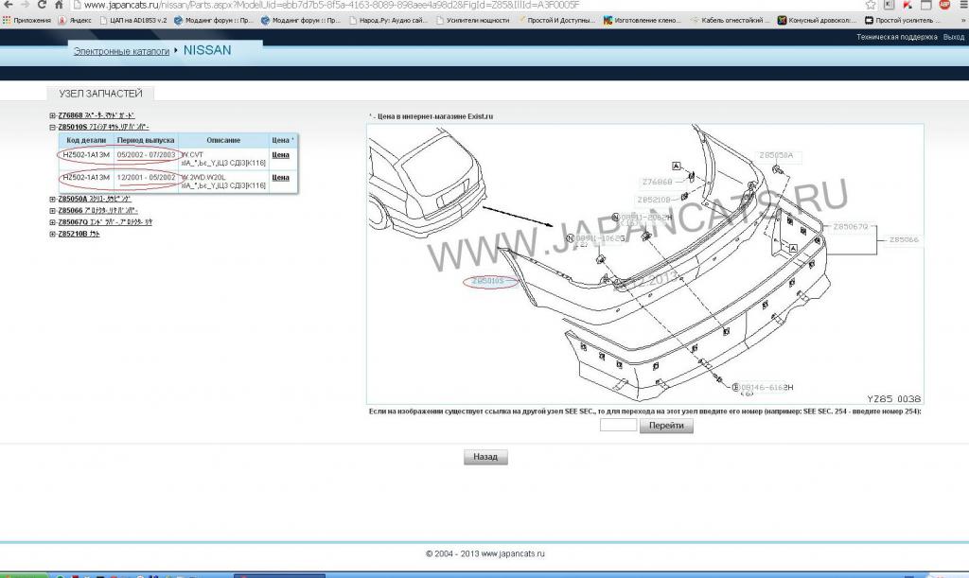969x578 pixels.
Task: Click the Перейти button
Action: tap(666, 426)
